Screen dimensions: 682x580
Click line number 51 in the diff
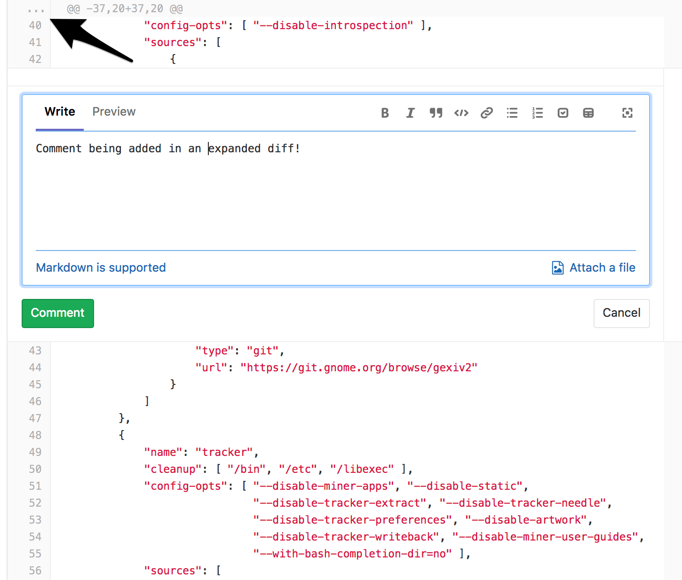[x=35, y=486]
